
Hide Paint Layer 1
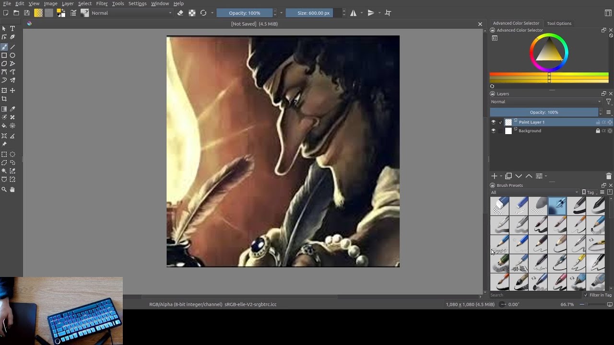coord(493,122)
